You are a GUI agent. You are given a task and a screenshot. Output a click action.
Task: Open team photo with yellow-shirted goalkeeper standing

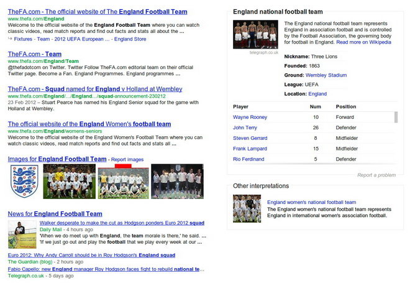(70, 182)
